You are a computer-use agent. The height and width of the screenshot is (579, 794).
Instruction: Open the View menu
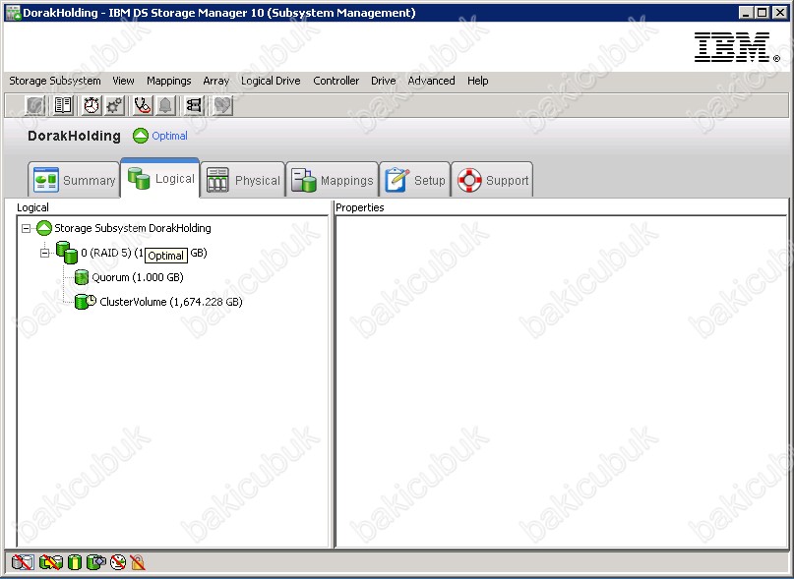pos(124,81)
